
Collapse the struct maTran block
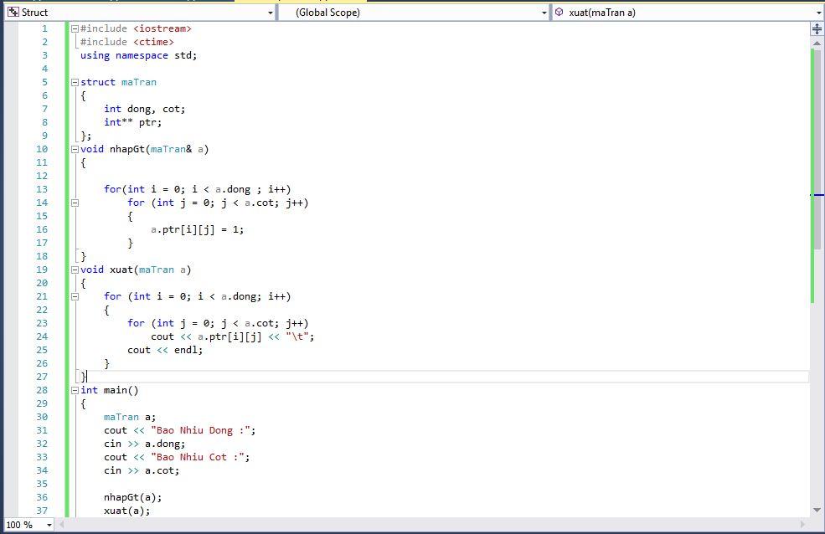coord(75,82)
